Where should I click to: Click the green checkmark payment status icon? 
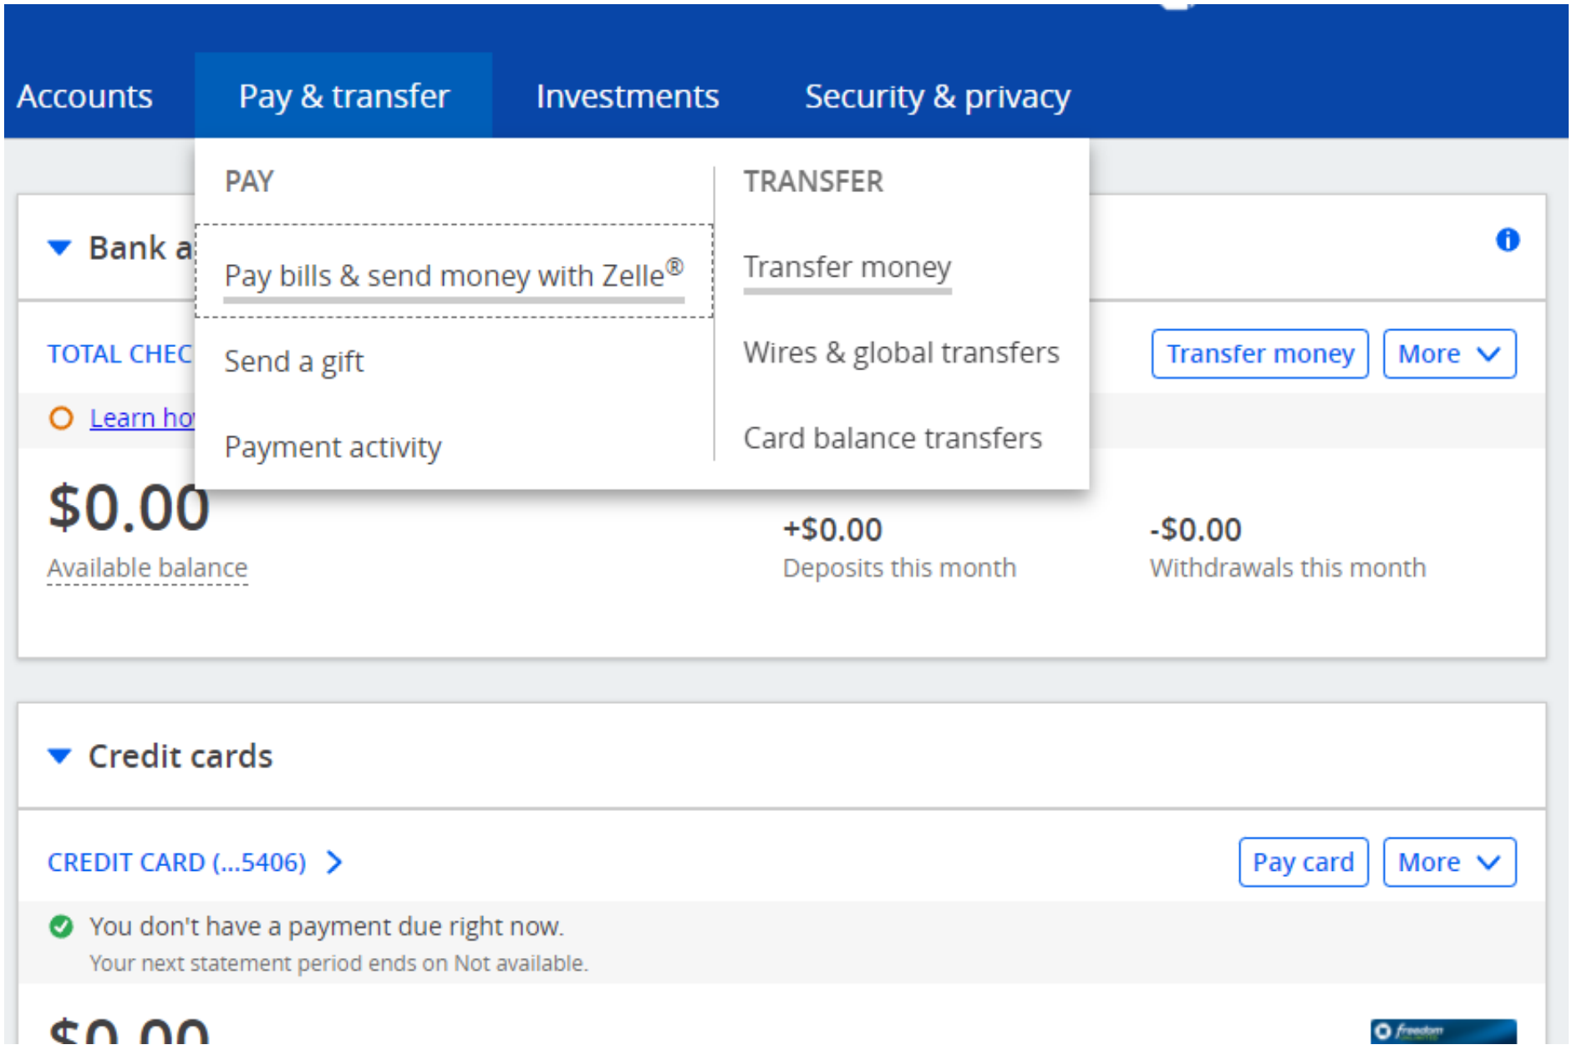pos(61,926)
